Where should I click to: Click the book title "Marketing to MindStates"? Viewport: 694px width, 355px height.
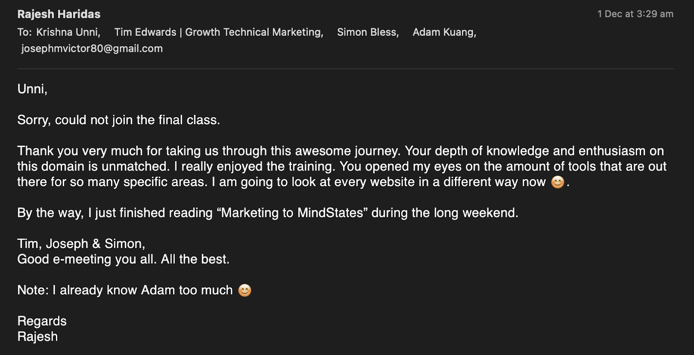click(292, 213)
